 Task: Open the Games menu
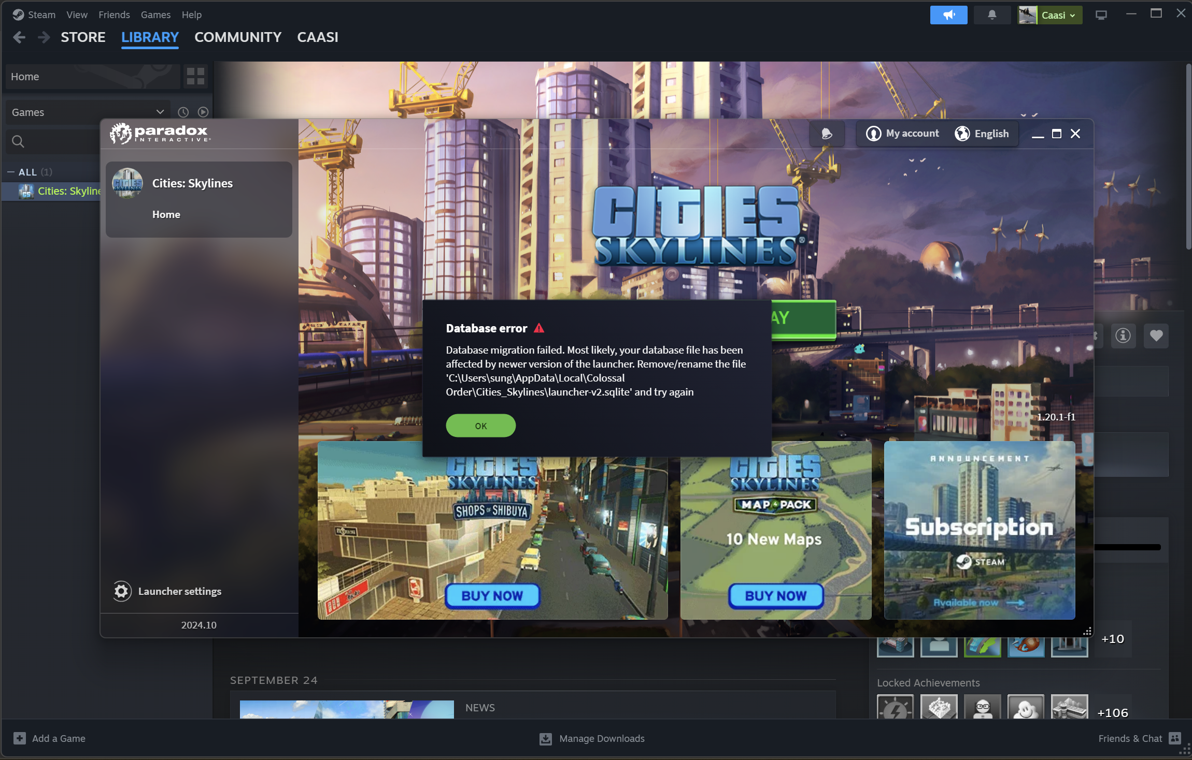tap(155, 14)
